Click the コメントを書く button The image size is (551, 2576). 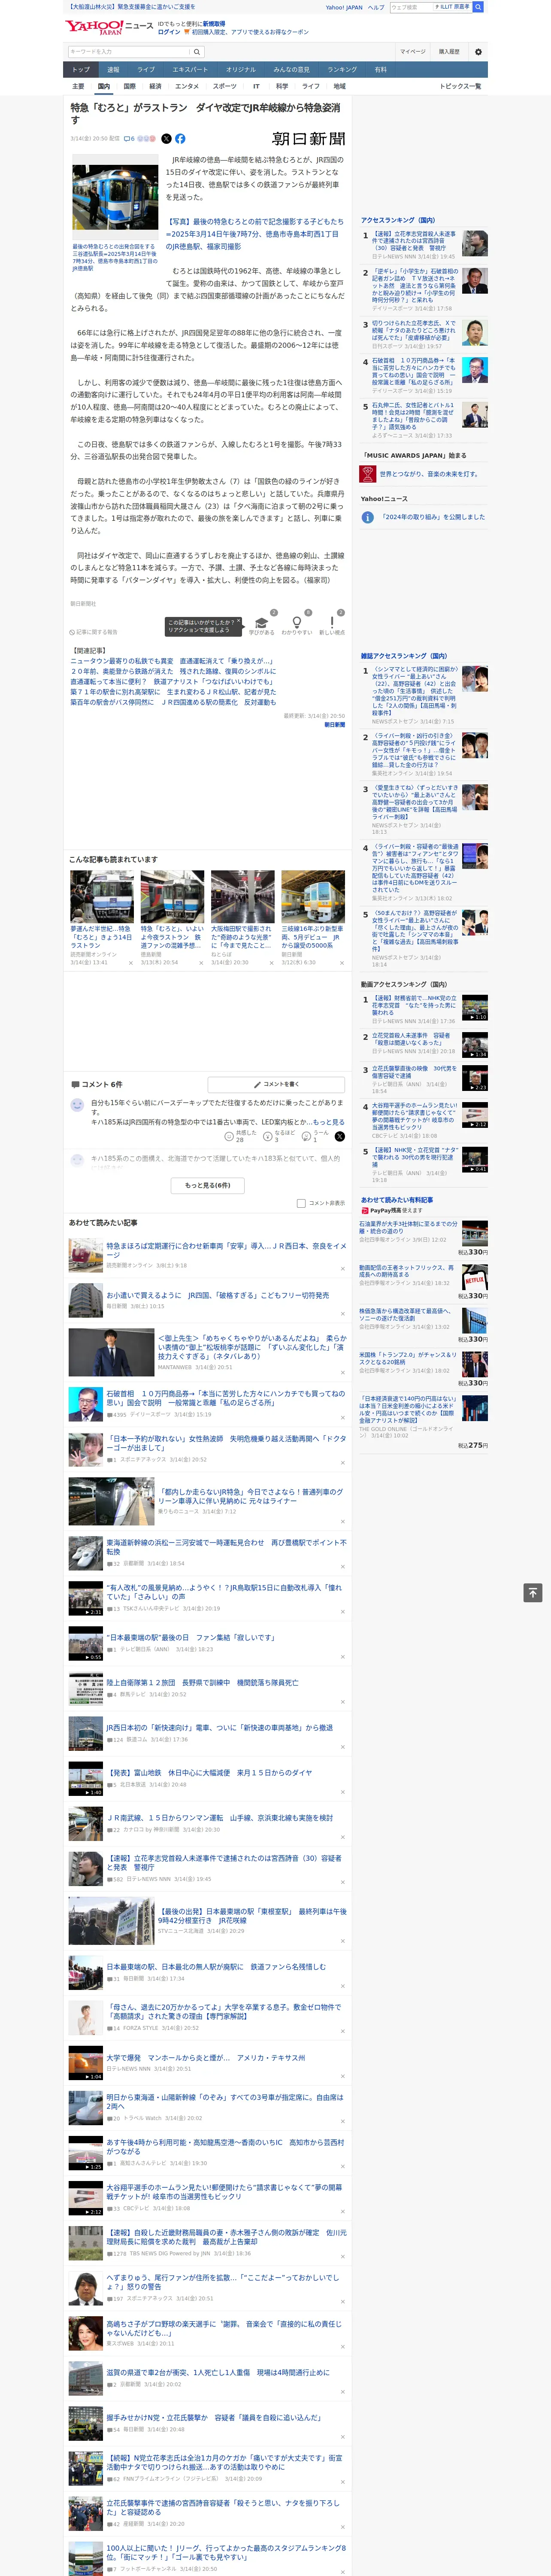[x=276, y=1084]
